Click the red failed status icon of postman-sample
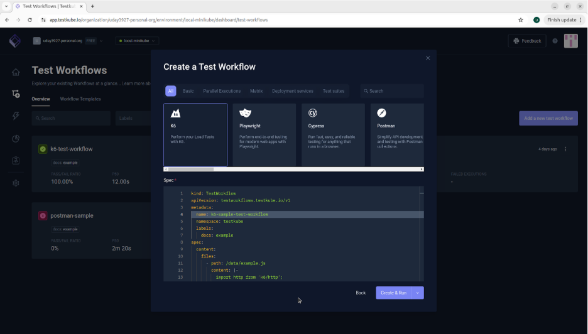 click(43, 215)
